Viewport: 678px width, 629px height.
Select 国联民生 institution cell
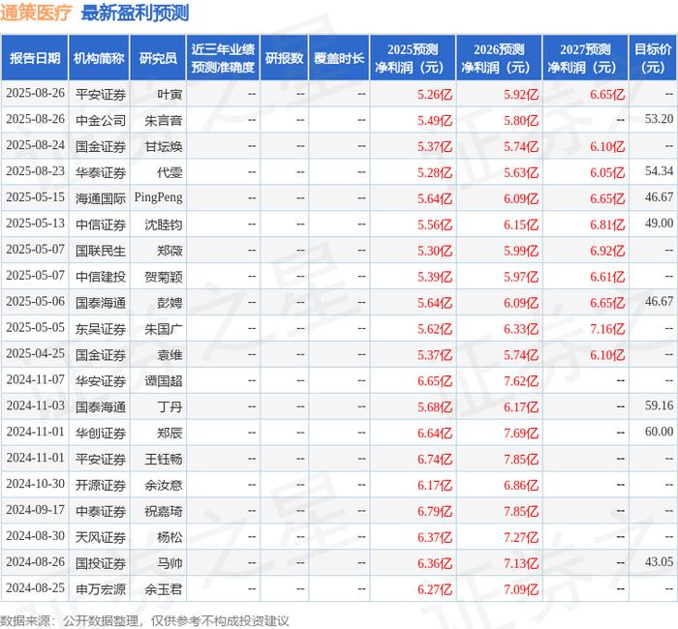pos(101,251)
